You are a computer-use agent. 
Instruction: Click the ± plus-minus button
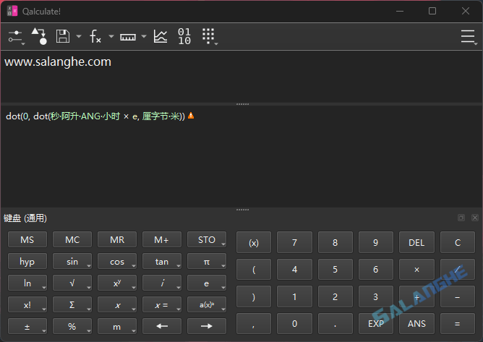27,326
